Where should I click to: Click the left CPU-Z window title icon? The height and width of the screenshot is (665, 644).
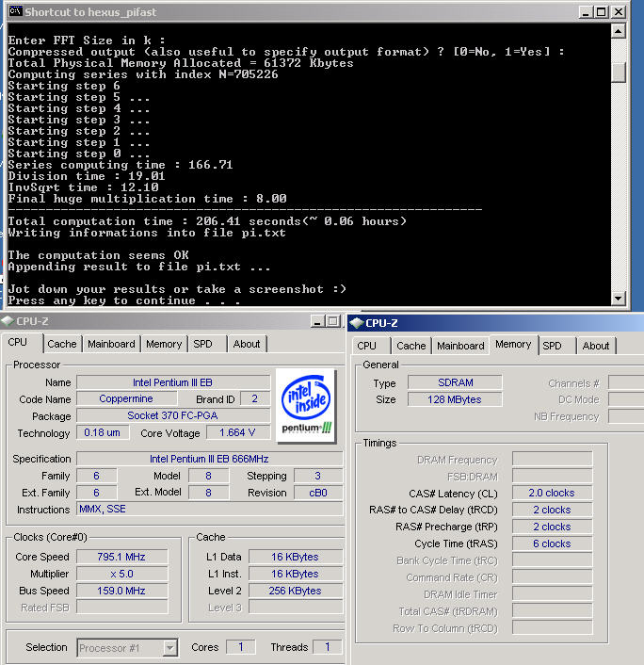pos(8,321)
